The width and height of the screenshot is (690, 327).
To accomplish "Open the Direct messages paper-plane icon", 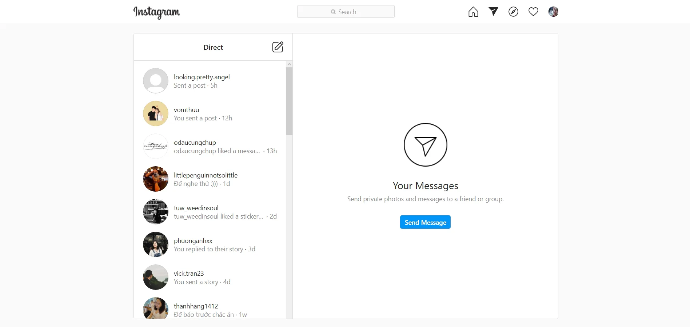I will coord(493,12).
